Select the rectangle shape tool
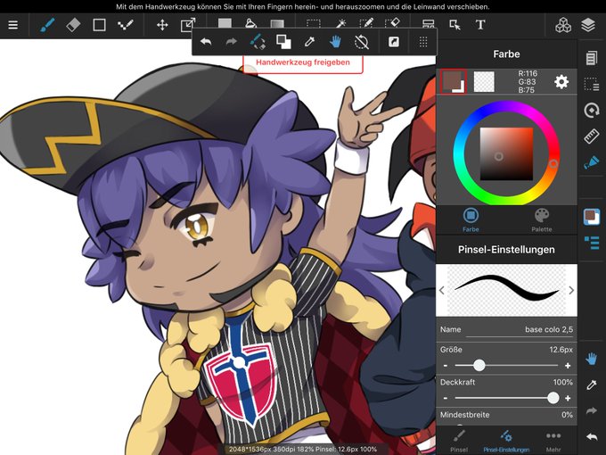 (x=99, y=25)
